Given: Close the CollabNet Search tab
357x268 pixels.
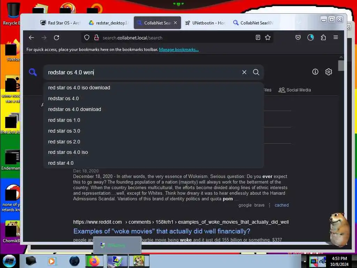Looking at the screenshot, I should [175, 23].
